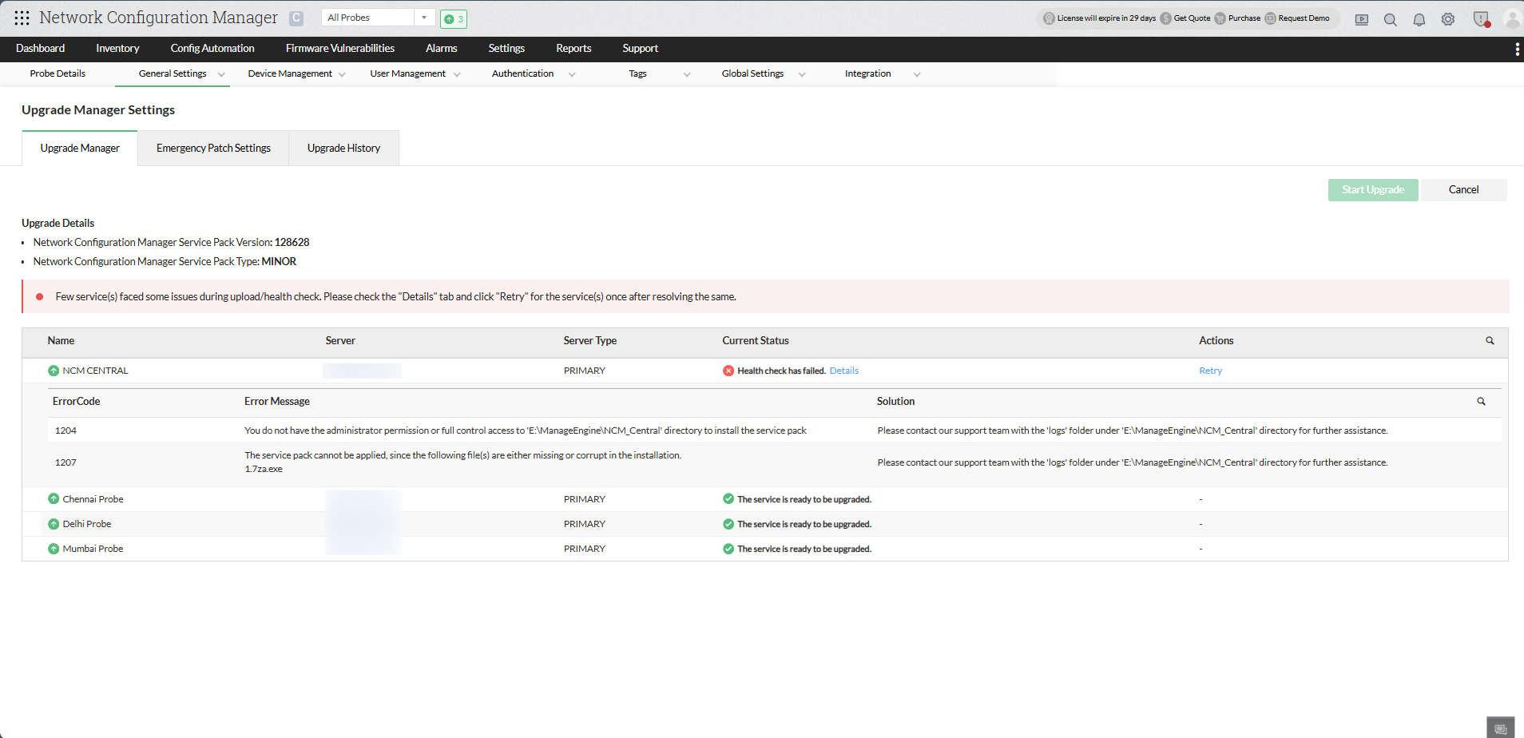The height and width of the screenshot is (738, 1524).
Task: Click the Current Status column header
Action: [x=756, y=341]
